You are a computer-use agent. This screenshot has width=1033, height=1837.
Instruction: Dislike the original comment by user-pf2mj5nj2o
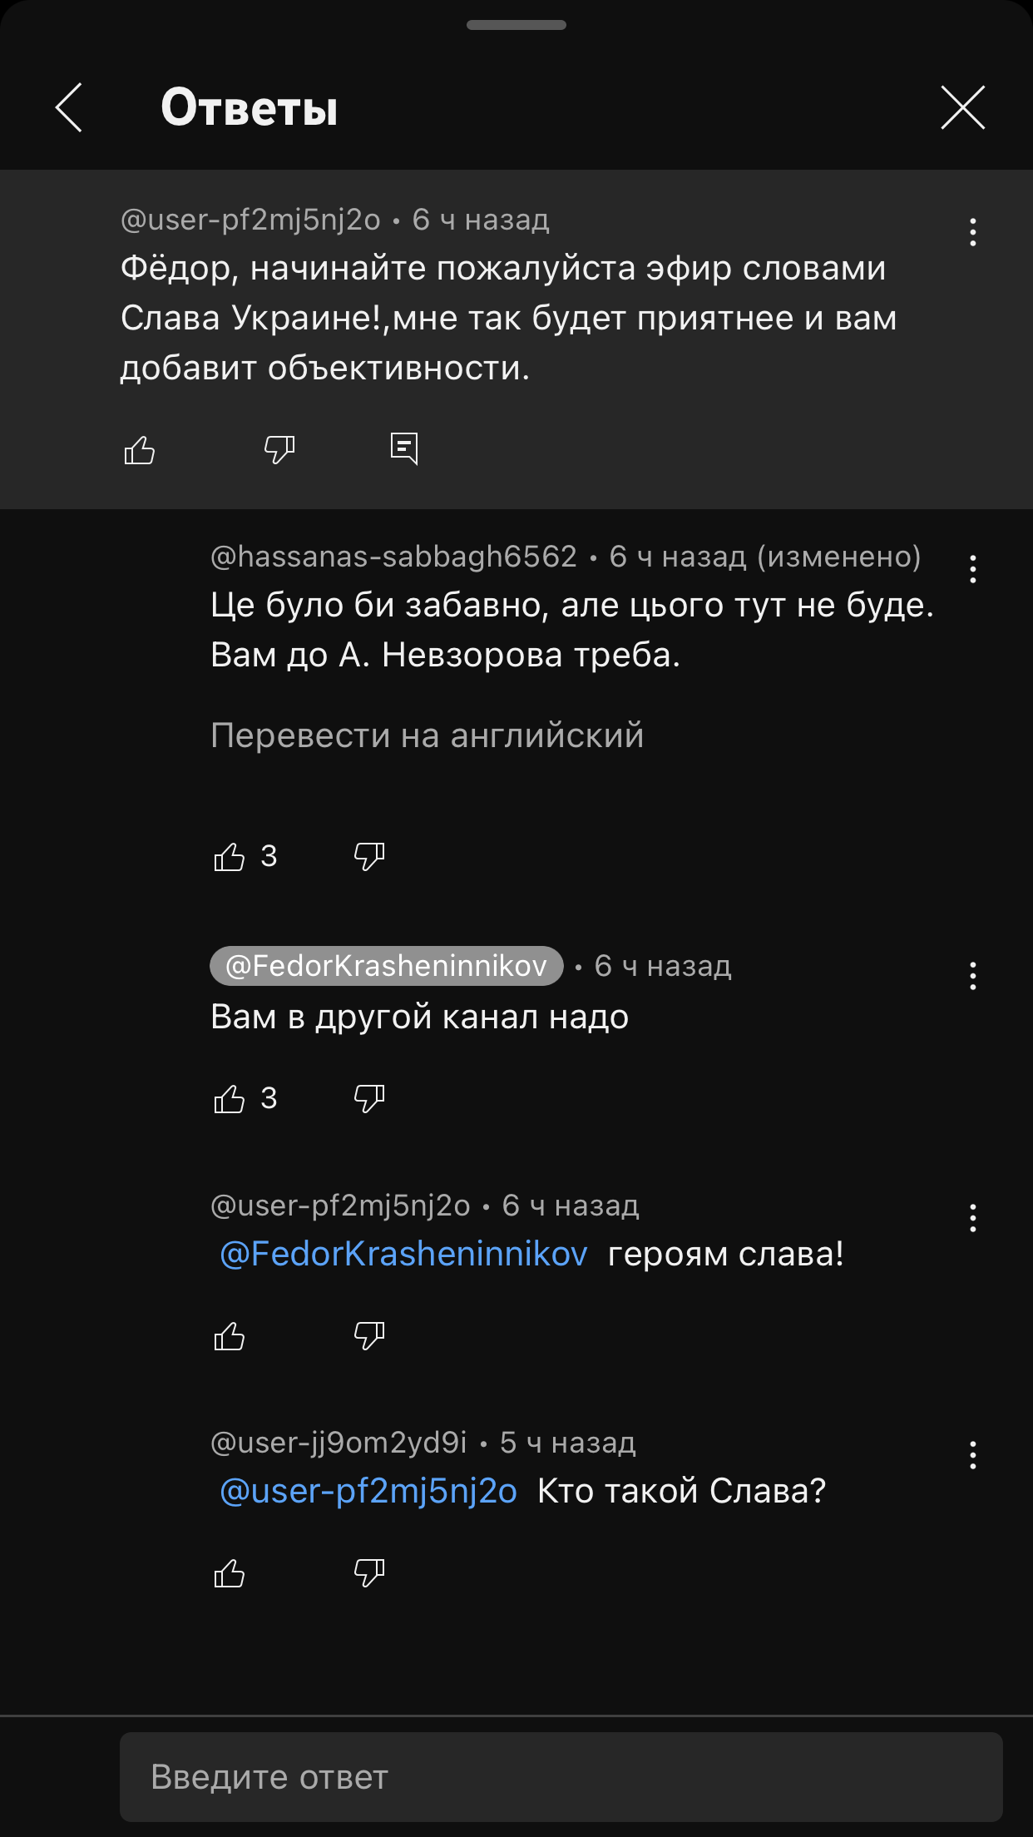point(279,449)
